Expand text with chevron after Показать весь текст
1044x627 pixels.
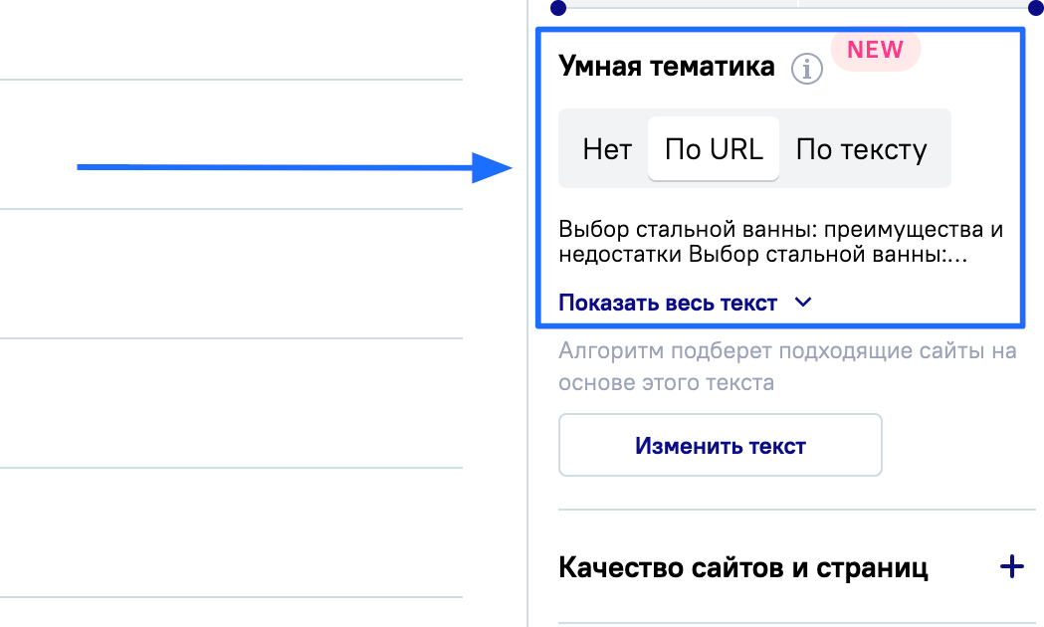tap(804, 303)
